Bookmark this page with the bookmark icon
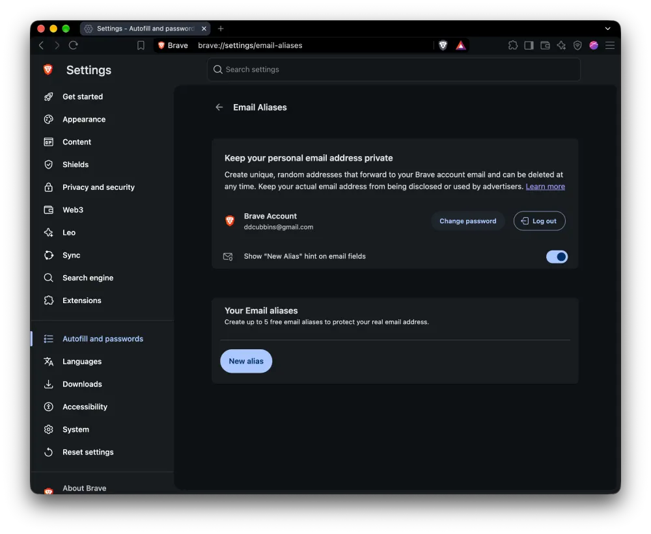Viewport: 651px width, 534px height. point(141,46)
